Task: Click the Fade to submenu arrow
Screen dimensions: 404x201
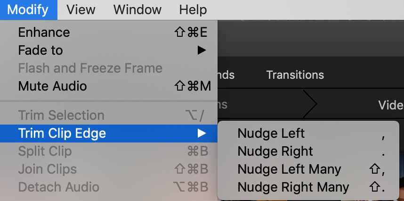Action: (202, 50)
